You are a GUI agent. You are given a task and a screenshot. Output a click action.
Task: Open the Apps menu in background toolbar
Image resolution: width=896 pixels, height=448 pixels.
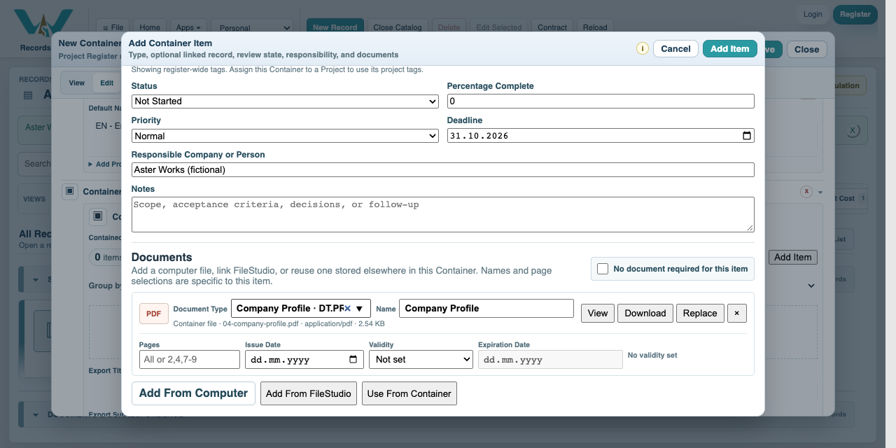point(188,28)
